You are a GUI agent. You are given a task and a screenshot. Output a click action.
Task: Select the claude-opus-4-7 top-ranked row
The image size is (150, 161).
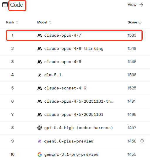coord(74,35)
